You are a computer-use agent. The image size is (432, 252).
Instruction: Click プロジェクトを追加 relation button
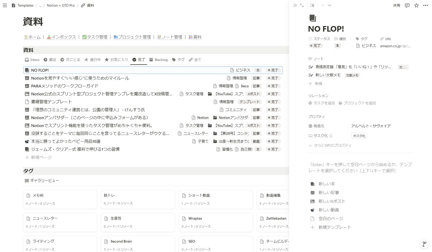point(357,103)
